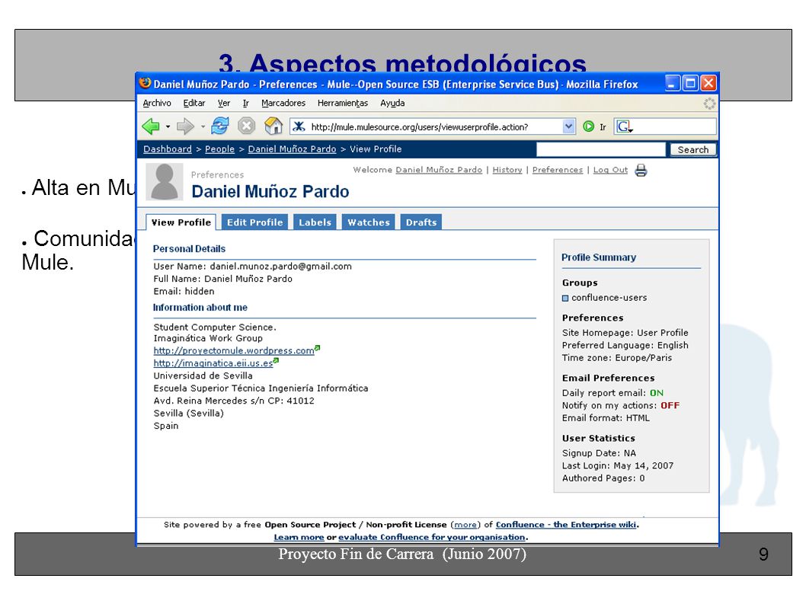806x604 pixels.
Task: Click the Notify on my actions OFF value
Action: pyautogui.click(x=670, y=405)
